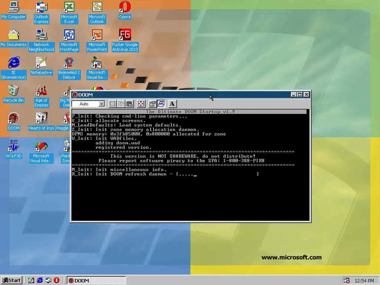Select the Microsoft PowerPoint shortcut
This screenshot has height=285, width=380.
click(x=97, y=40)
